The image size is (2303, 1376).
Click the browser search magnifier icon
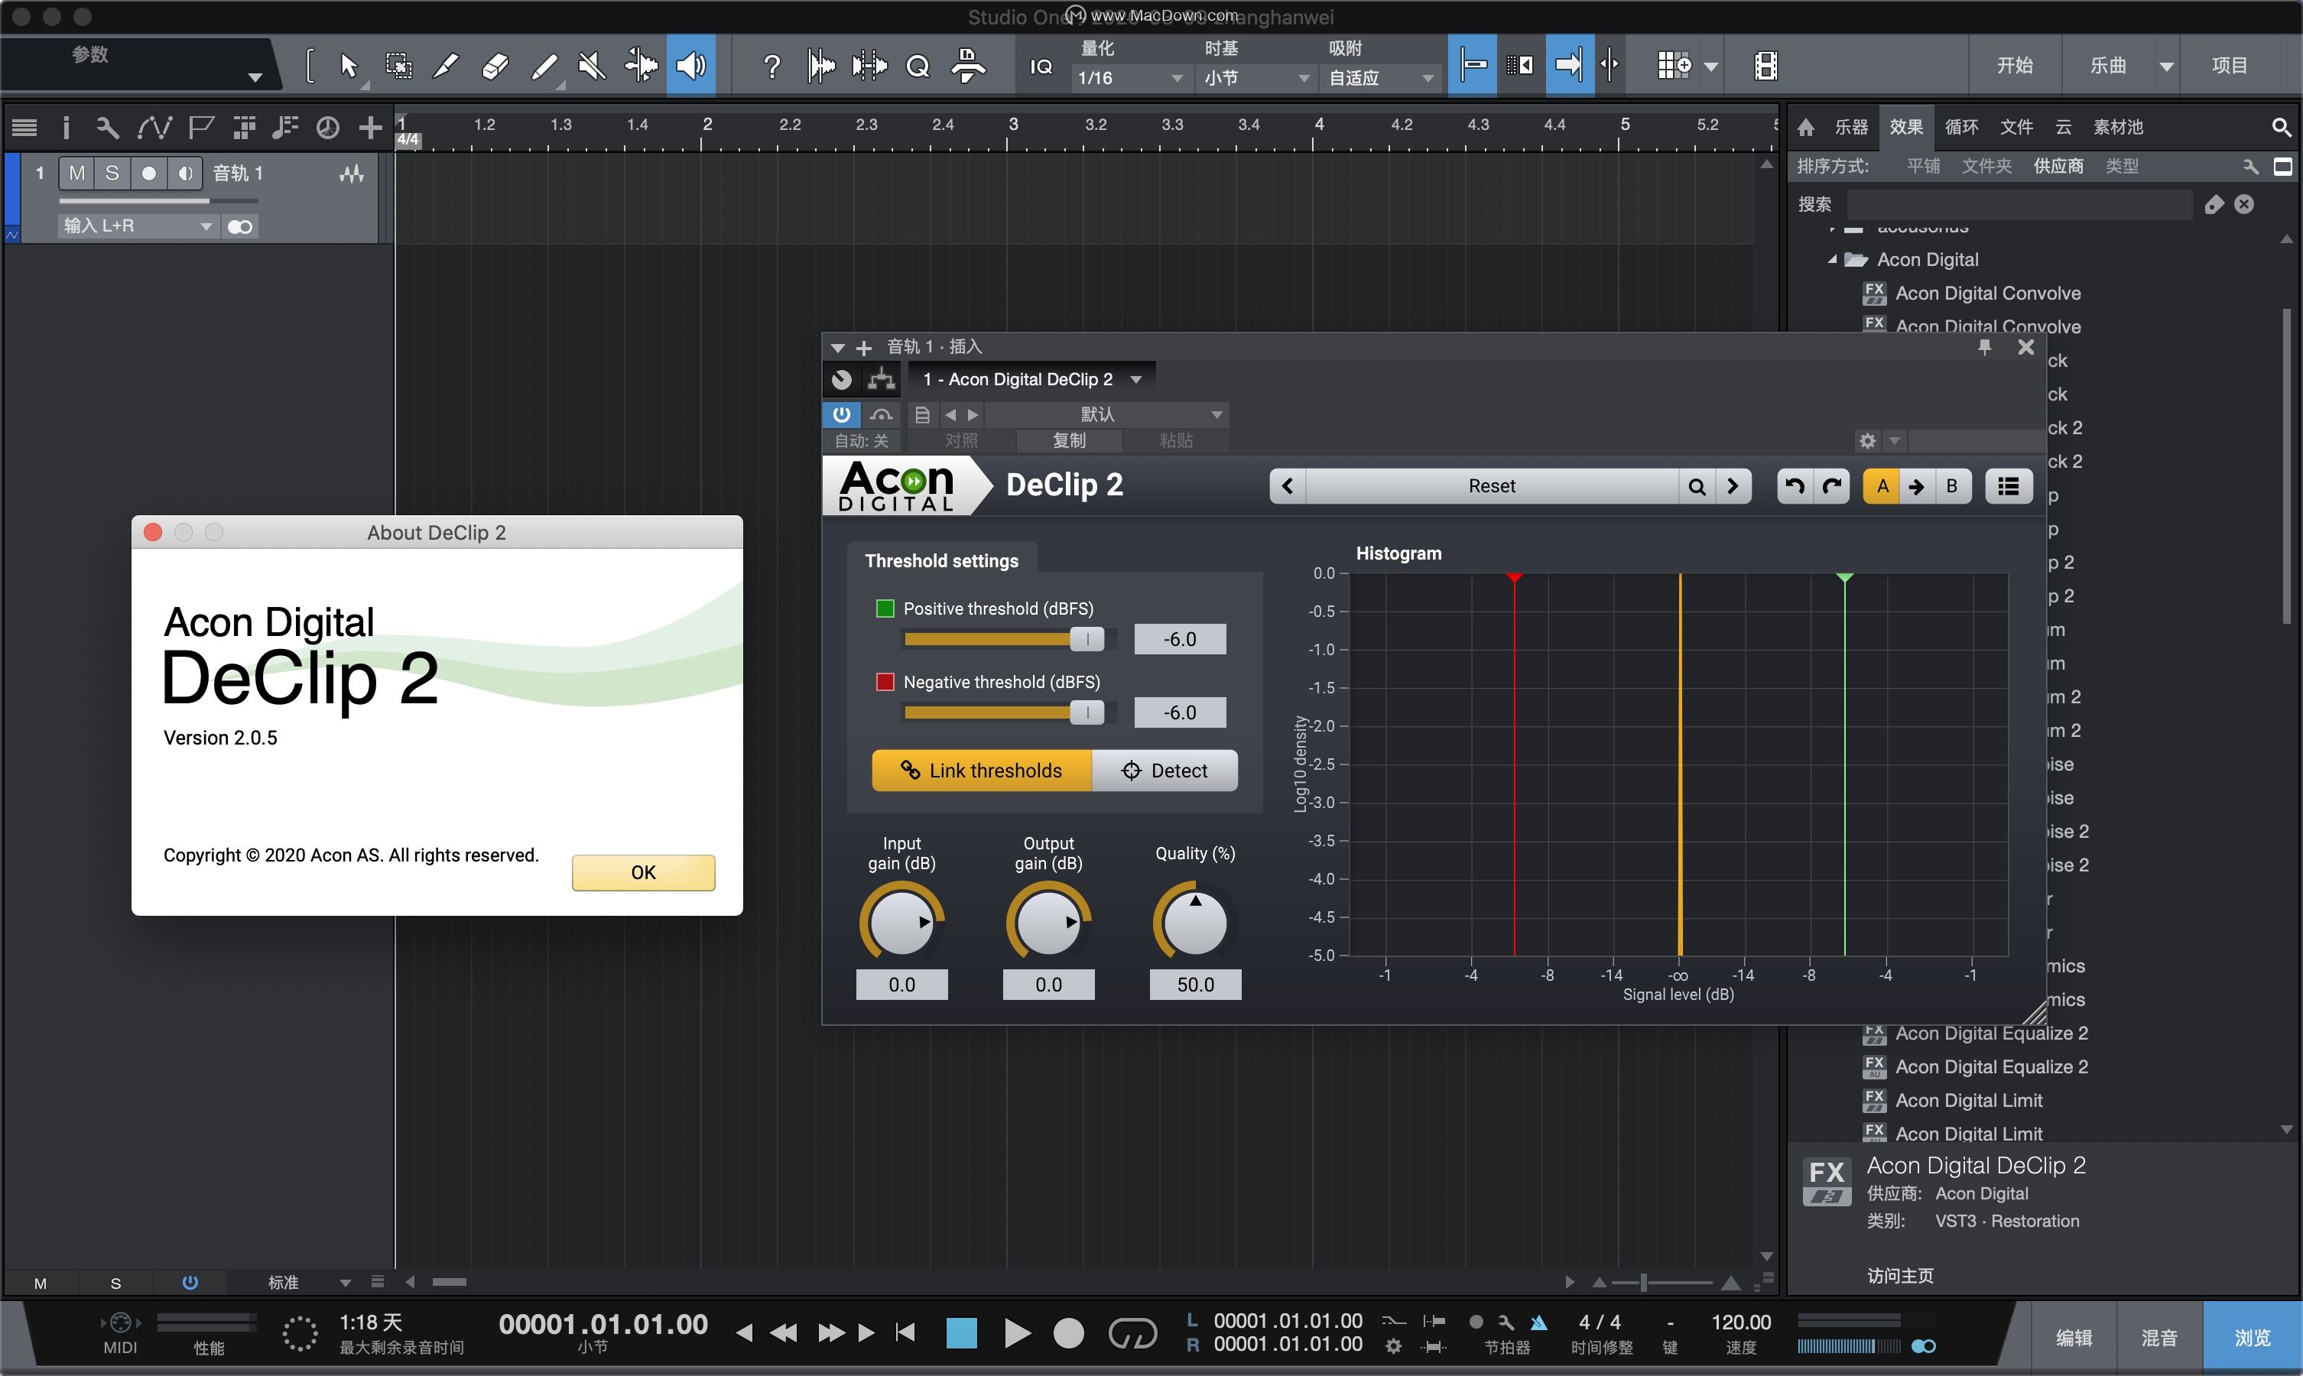point(2282,127)
